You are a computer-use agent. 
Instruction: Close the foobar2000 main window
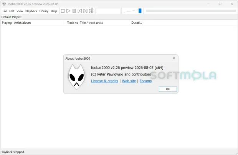pos(232,4)
